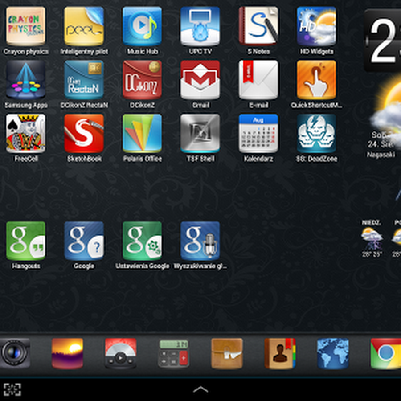Image resolution: width=401 pixels, height=401 pixels.
Task: Open the E-mail app
Action: pos(258,80)
